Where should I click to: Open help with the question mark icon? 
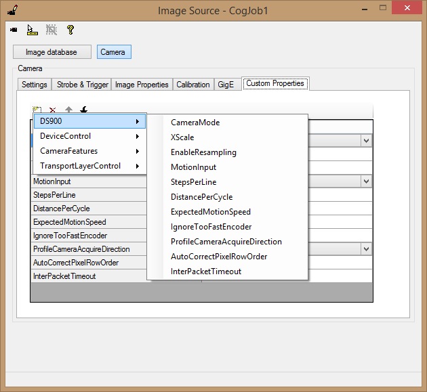[70, 30]
